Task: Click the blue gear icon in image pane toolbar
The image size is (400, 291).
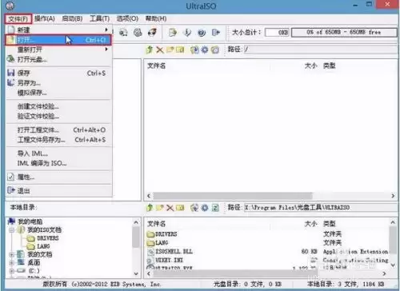Action: 205,50
